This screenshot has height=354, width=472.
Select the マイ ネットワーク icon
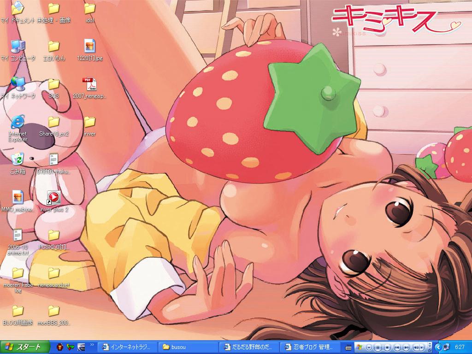[x=18, y=88]
